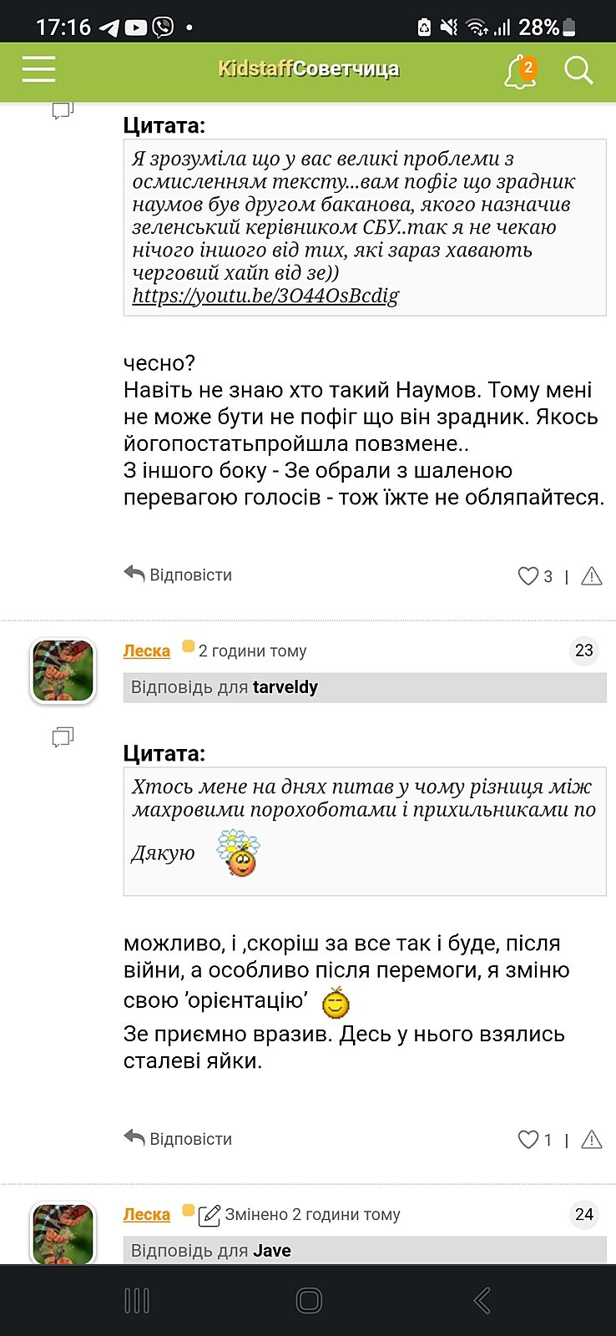Open the hamburger menu

point(38,69)
